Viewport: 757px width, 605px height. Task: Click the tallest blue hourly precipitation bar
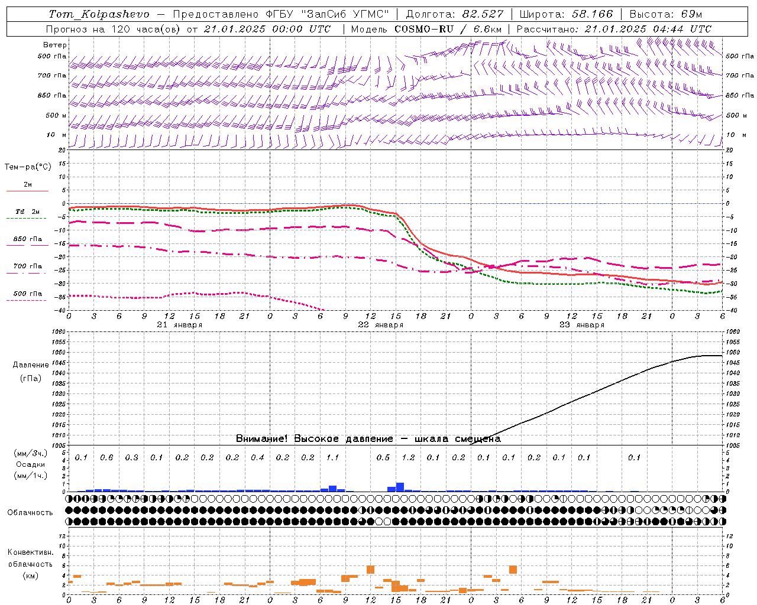(x=400, y=487)
